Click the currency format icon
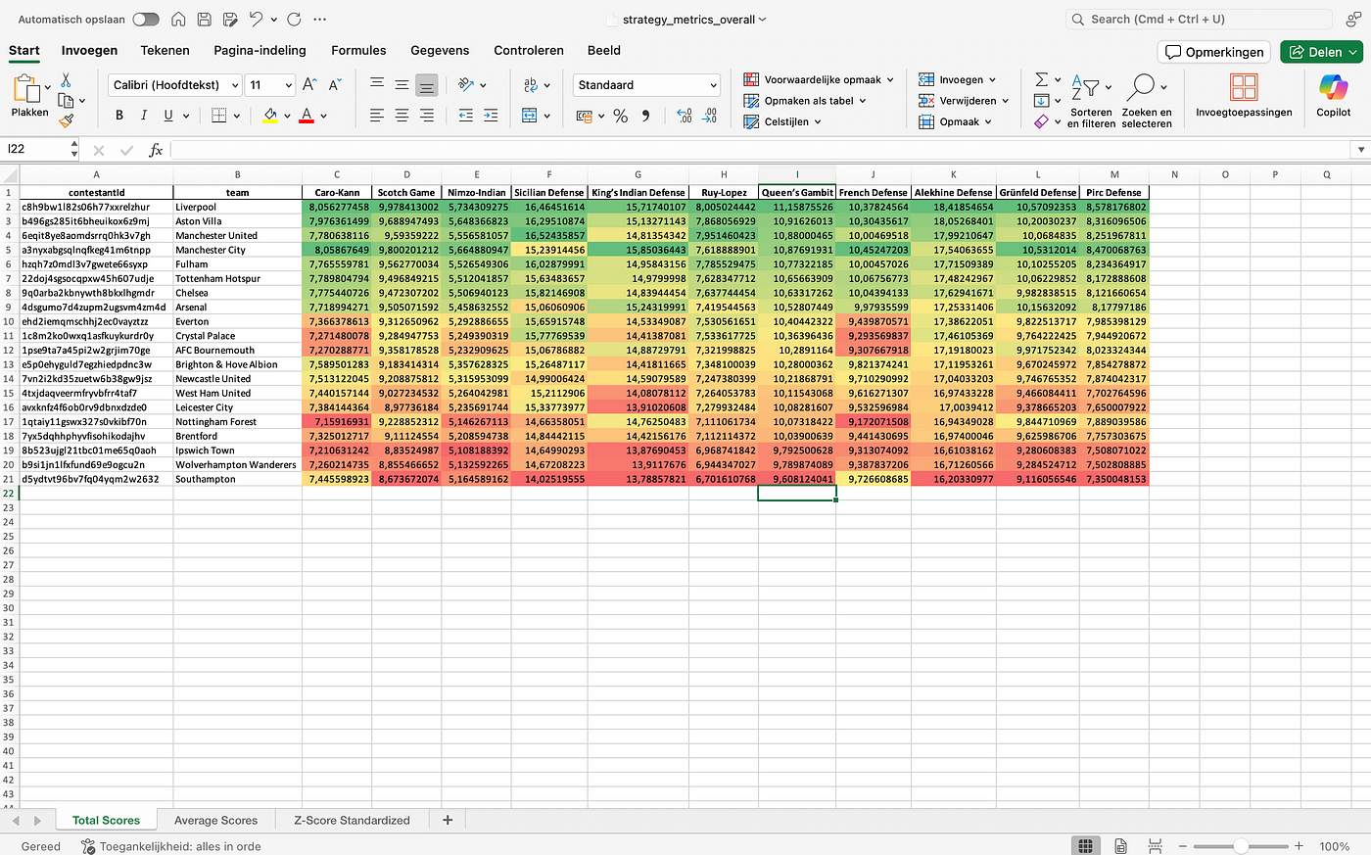The height and width of the screenshot is (855, 1371). (585, 116)
